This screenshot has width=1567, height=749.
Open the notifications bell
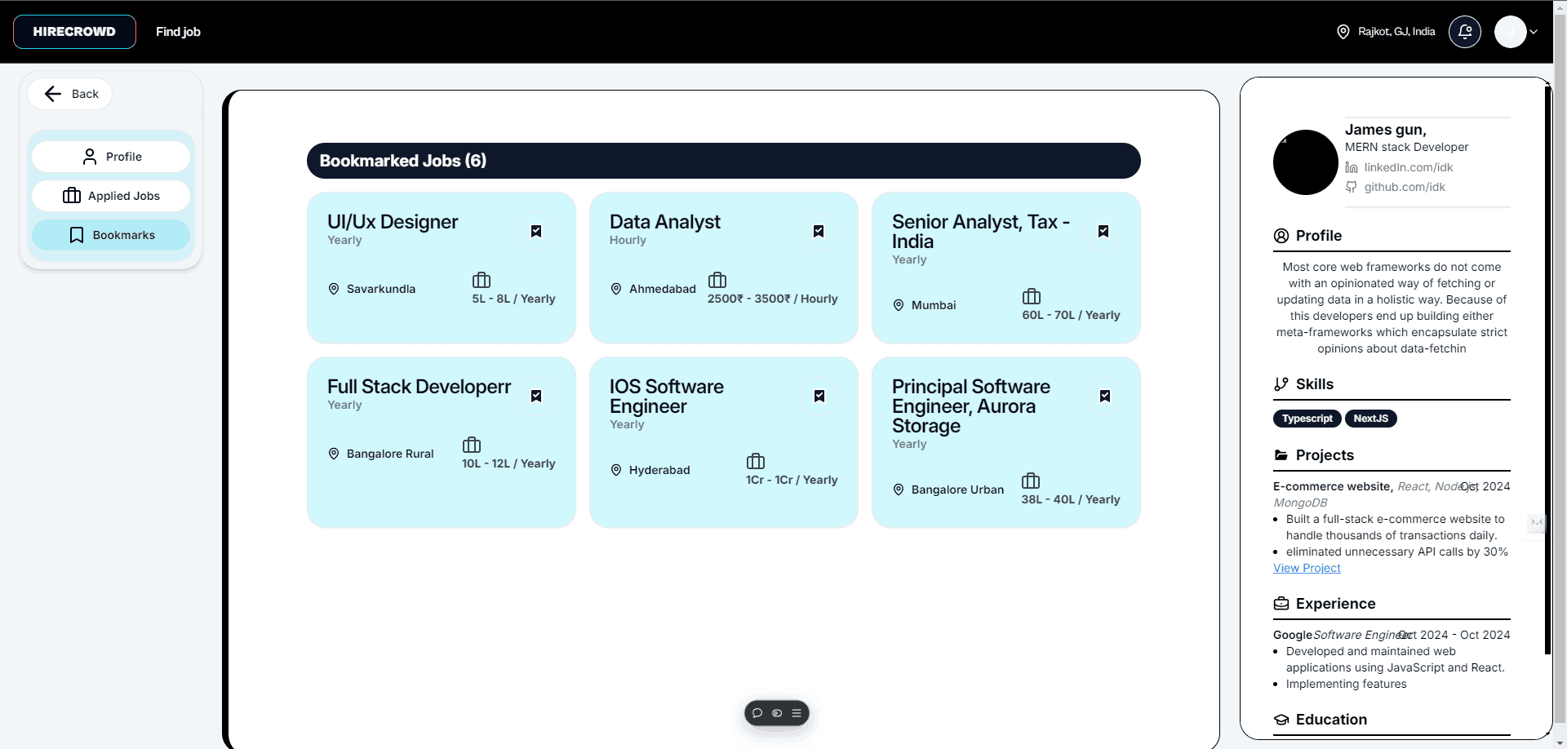tap(1465, 32)
